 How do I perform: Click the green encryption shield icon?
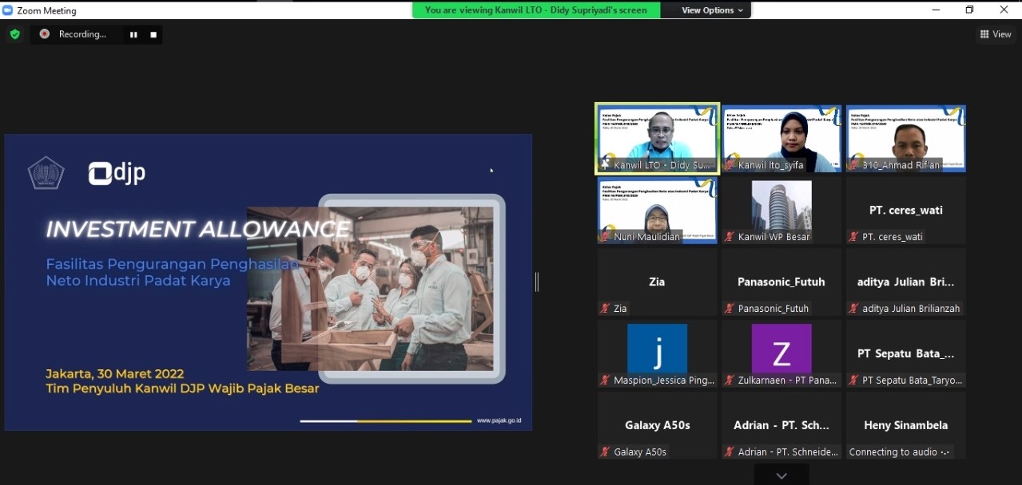[14, 34]
